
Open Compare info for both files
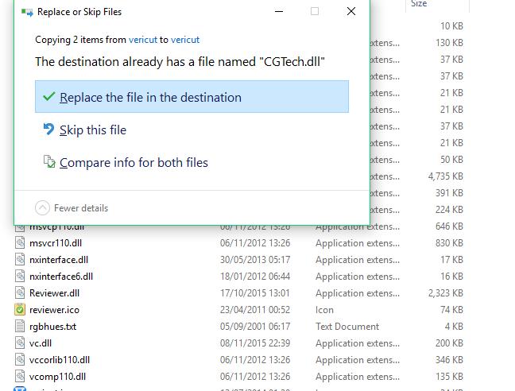[134, 162]
